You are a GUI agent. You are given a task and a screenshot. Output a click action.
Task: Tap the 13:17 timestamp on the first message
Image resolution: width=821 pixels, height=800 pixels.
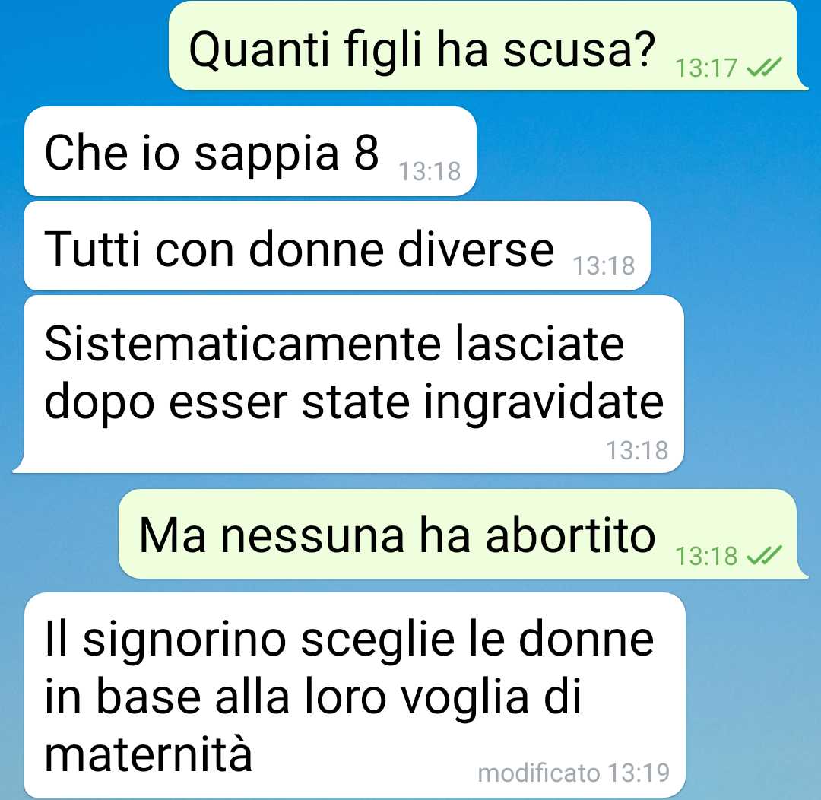(705, 68)
